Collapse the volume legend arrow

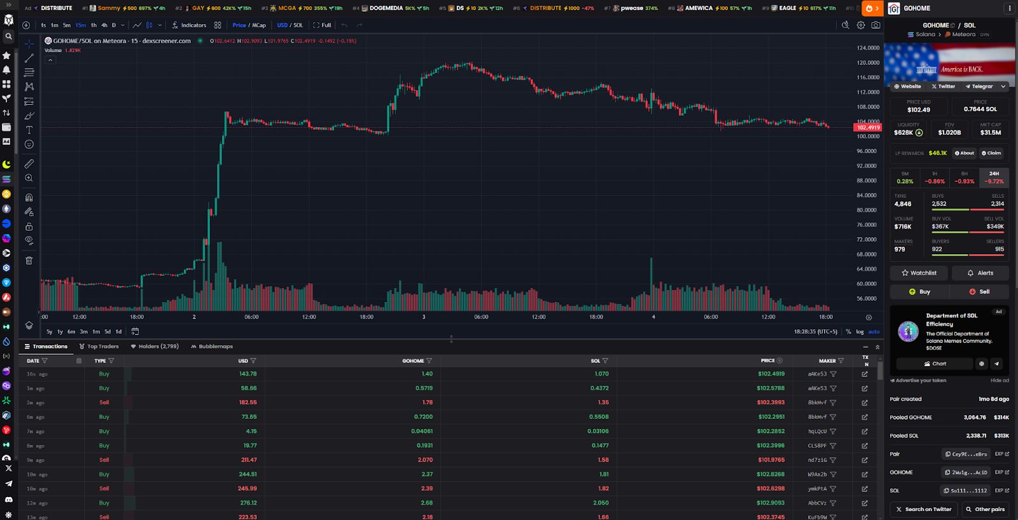(50, 60)
